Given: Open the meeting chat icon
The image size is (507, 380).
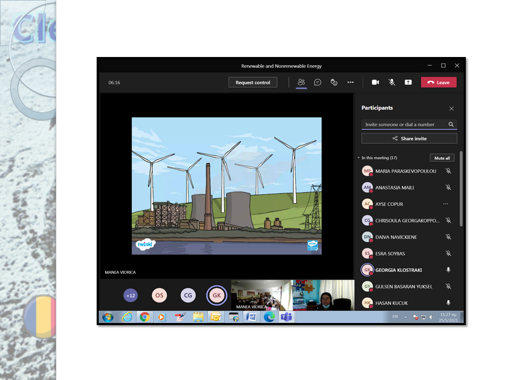Looking at the screenshot, I should pos(317,82).
